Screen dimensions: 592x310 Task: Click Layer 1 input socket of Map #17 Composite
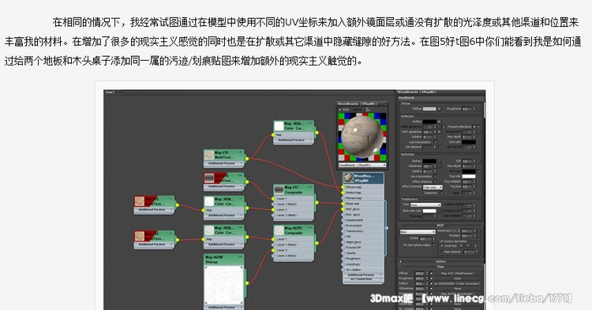273,198
